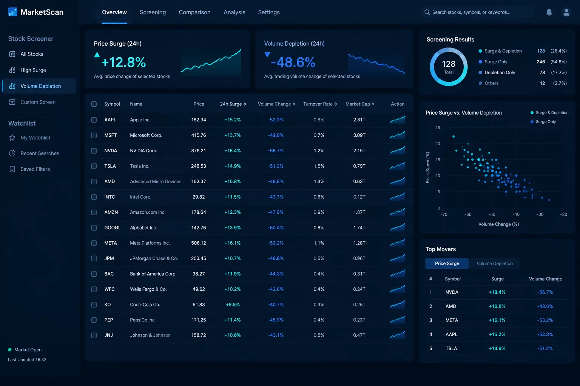Click the Surge & Depletion legend dot in Screening Results

(x=480, y=51)
